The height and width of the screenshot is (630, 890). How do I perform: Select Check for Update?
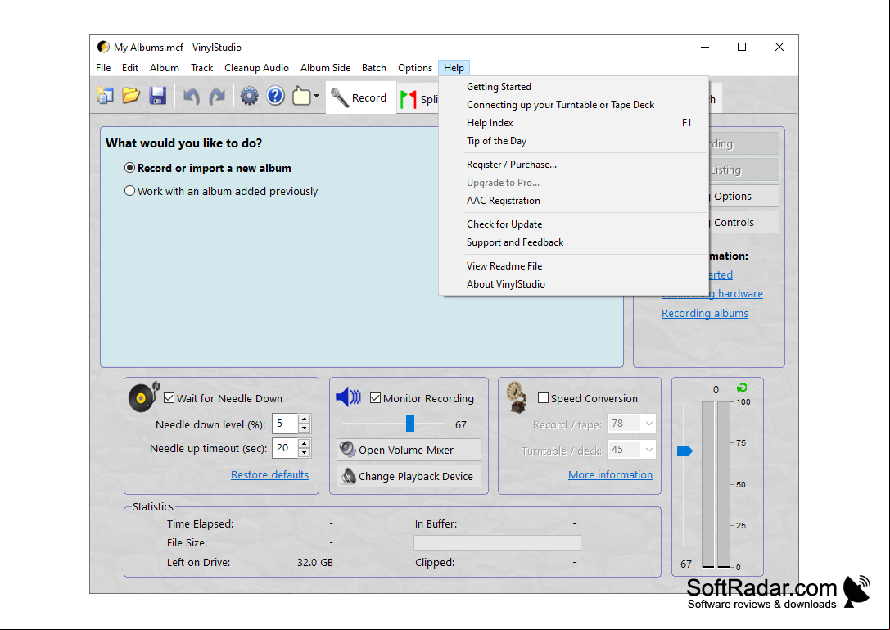(573, 224)
